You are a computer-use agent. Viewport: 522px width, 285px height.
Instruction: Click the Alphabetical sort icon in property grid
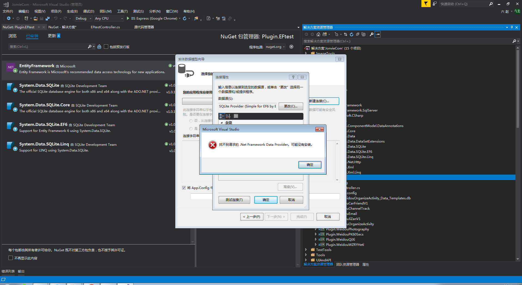coord(228,116)
